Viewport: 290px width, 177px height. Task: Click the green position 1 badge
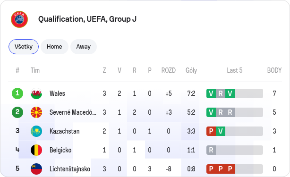(17, 93)
